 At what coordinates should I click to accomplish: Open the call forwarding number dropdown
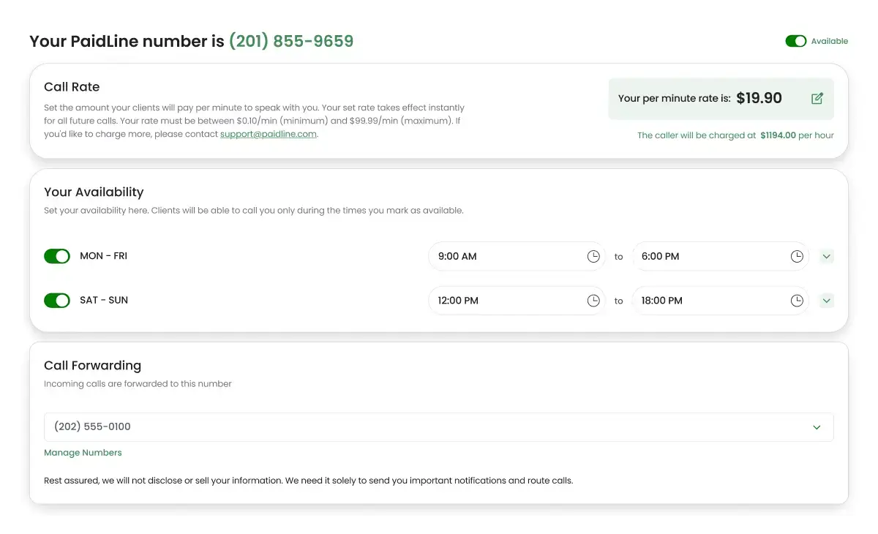tap(817, 427)
